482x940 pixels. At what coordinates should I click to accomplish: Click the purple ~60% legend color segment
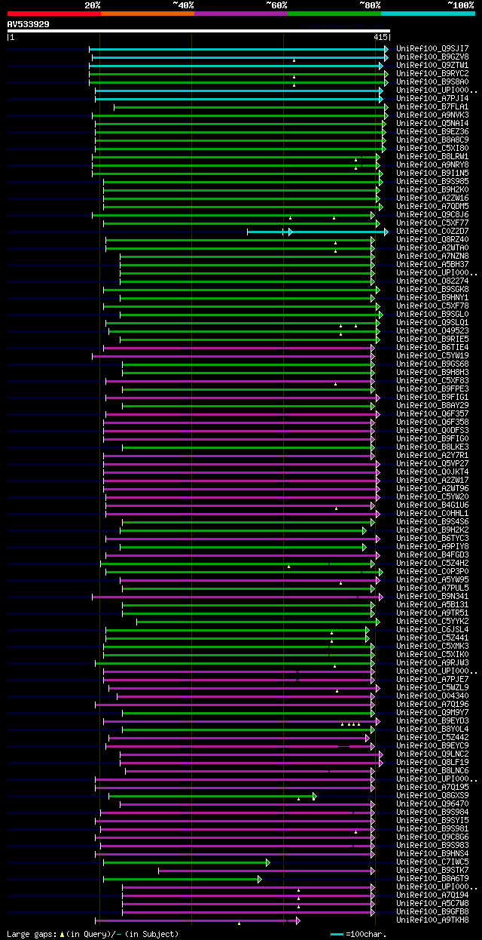[240, 14]
